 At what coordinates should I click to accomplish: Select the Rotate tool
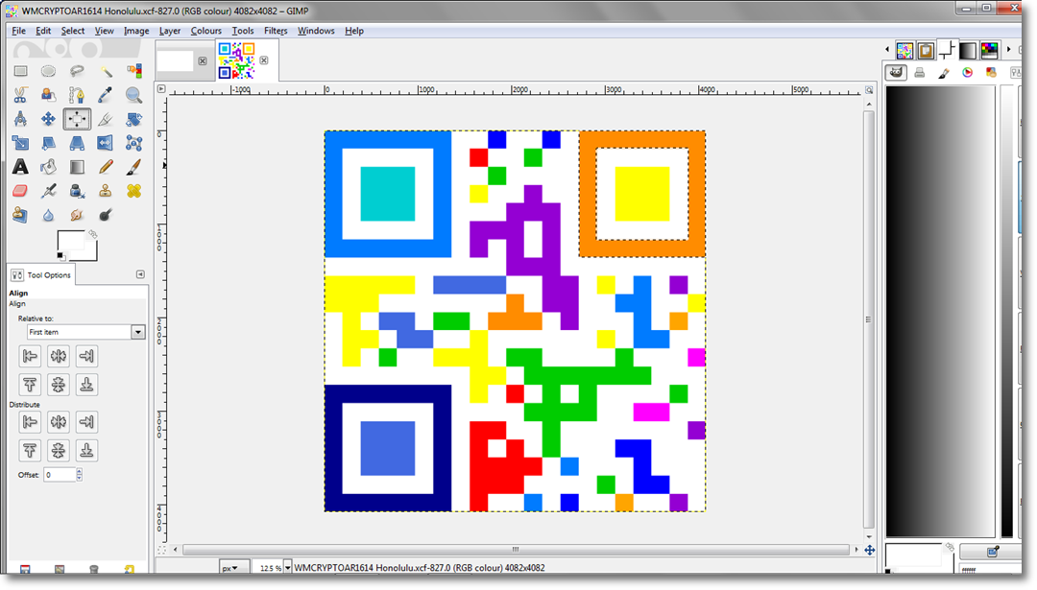(x=134, y=119)
